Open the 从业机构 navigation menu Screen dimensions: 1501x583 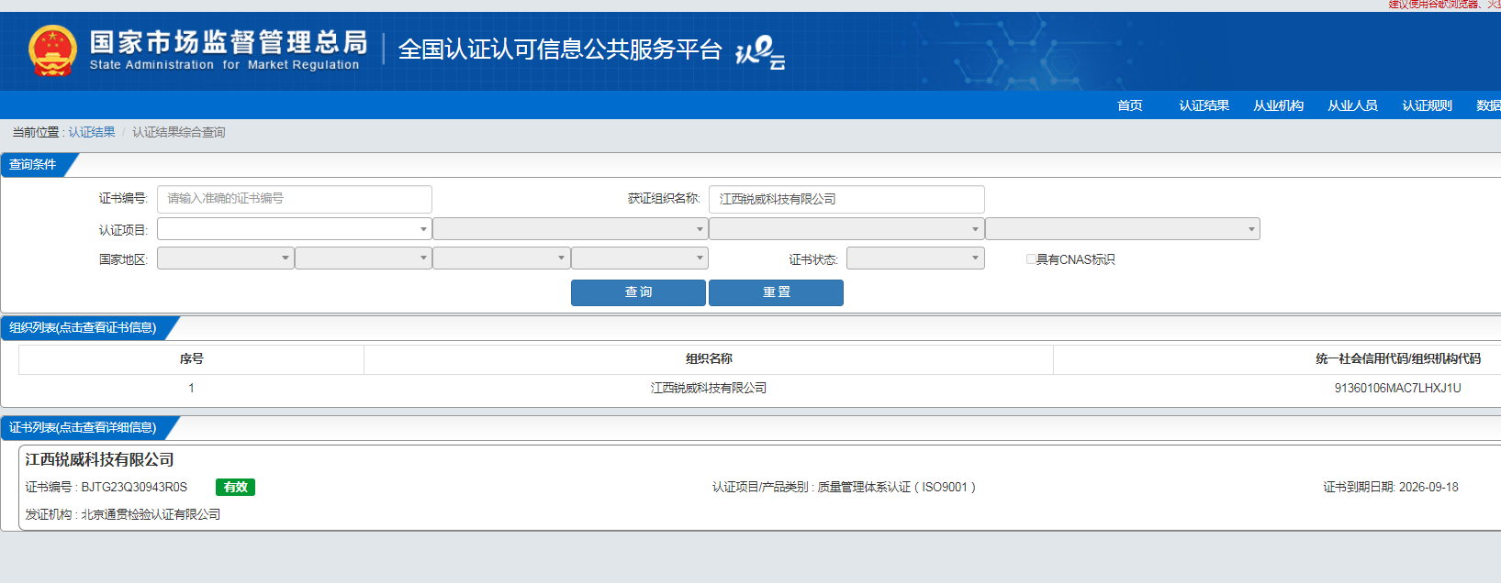click(x=1279, y=105)
